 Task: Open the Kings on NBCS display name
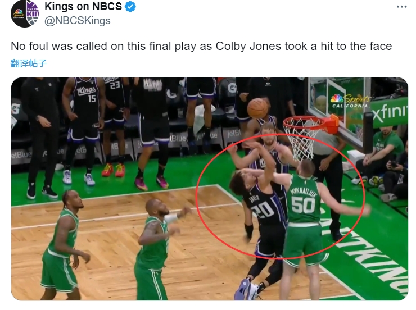83,6
